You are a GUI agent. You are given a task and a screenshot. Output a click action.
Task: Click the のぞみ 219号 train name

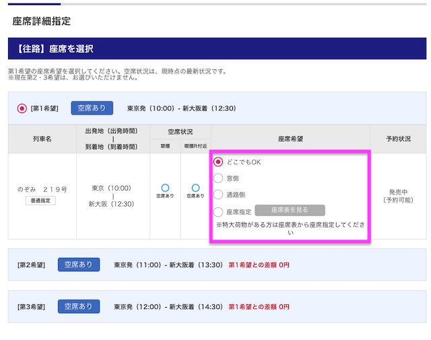[x=42, y=189]
